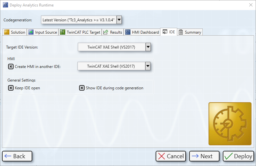The height and width of the screenshot is (166, 256).
Task: Click the Results tab icon
Action: pos(106,32)
